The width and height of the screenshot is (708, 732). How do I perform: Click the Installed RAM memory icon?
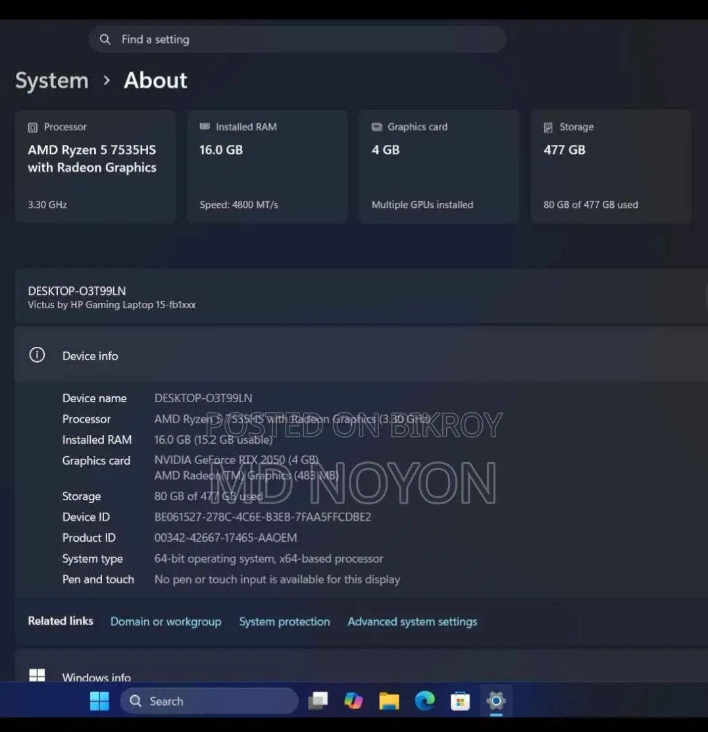(x=205, y=126)
